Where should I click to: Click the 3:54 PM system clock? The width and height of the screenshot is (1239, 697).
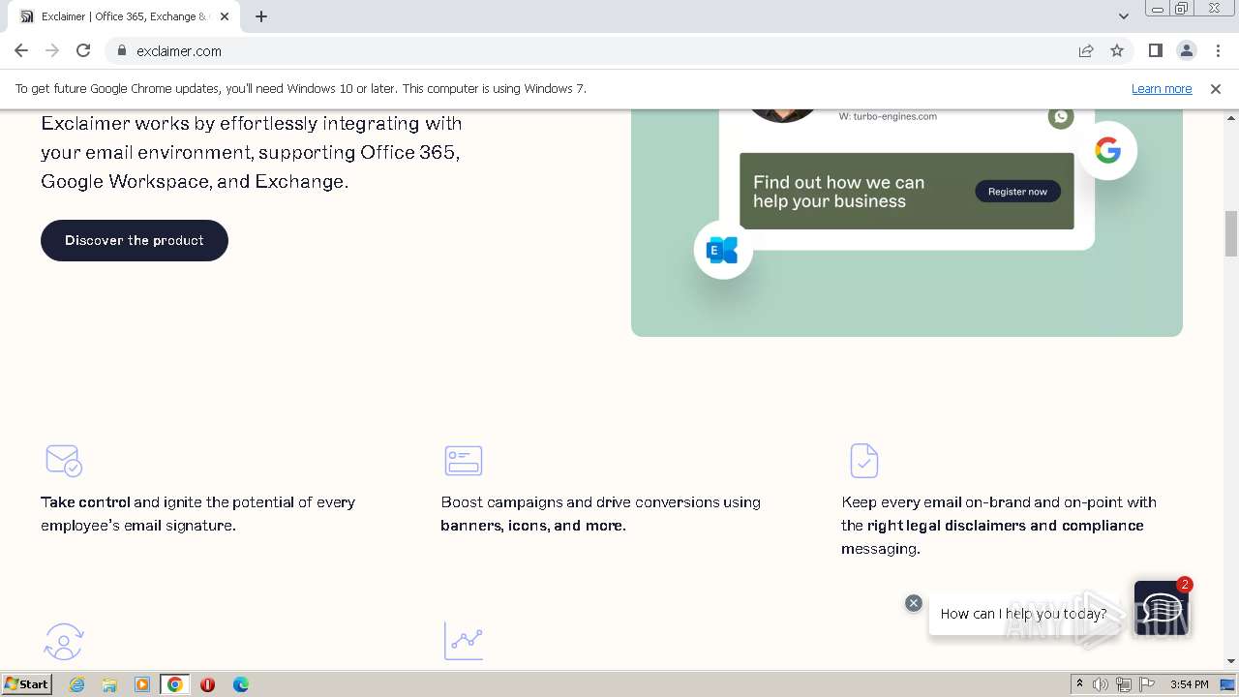pyautogui.click(x=1189, y=684)
